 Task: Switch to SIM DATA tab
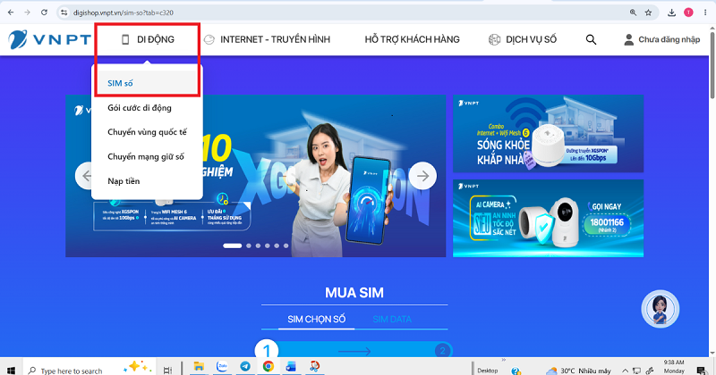[x=392, y=320]
